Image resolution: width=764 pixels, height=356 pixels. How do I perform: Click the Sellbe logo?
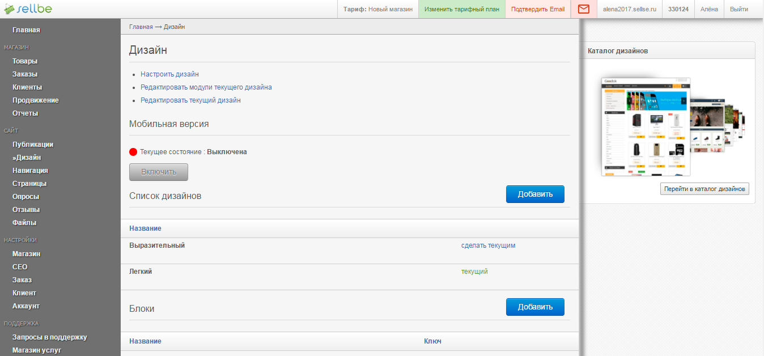(x=28, y=9)
